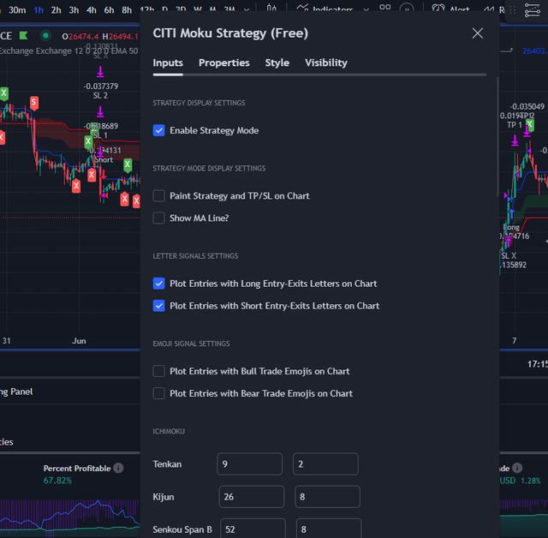Edit the Senkou Span B field showing 52
The width and height of the screenshot is (548, 538).
[x=253, y=529]
